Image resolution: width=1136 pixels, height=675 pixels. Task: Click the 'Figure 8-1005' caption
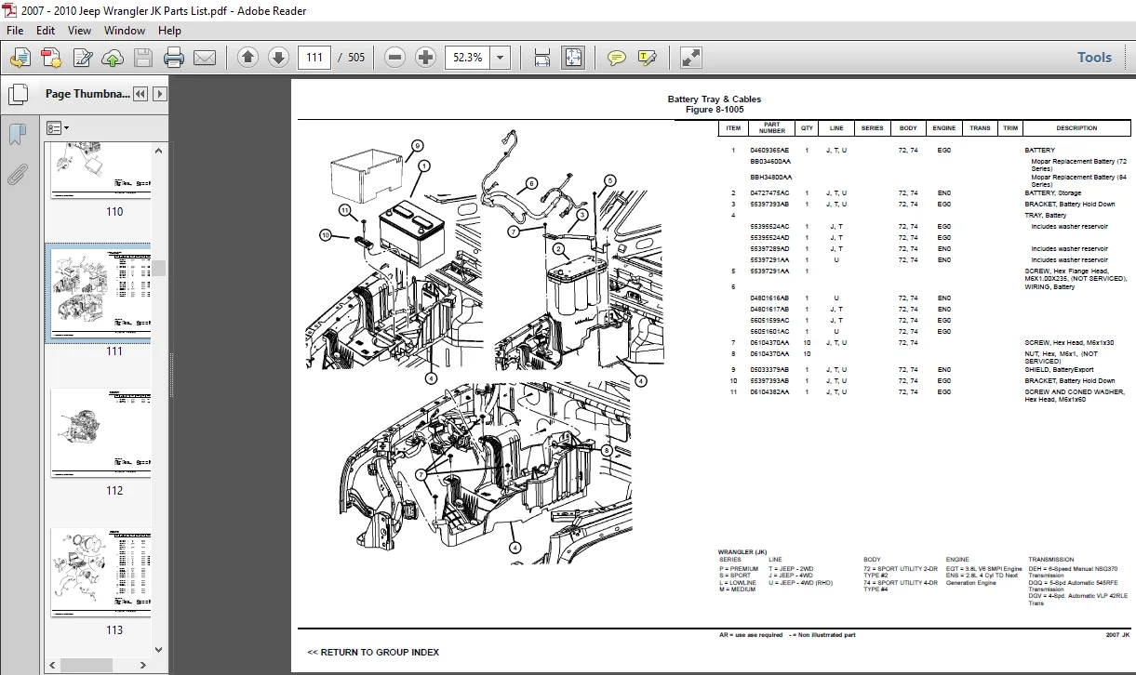(715, 110)
